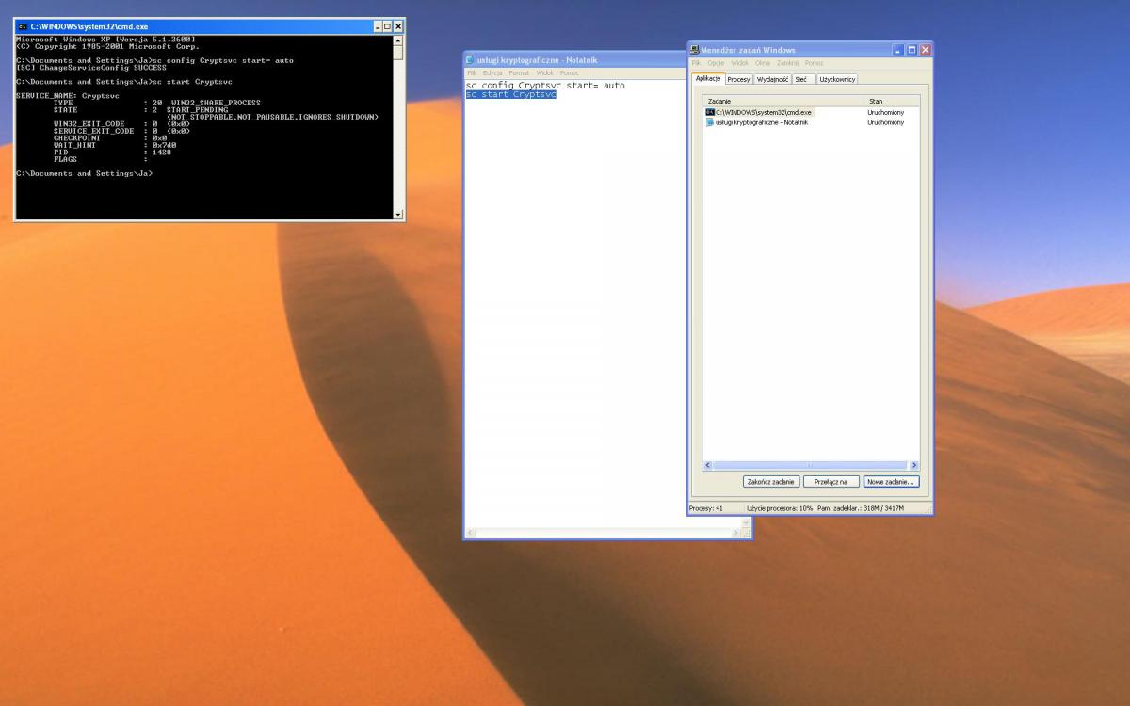Click the task list horizontal scrollbar thumb
This screenshot has height=706, width=1130.
pos(811,465)
